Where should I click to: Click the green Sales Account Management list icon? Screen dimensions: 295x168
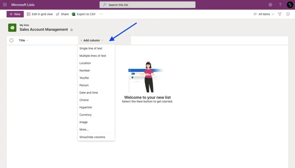point(12,28)
